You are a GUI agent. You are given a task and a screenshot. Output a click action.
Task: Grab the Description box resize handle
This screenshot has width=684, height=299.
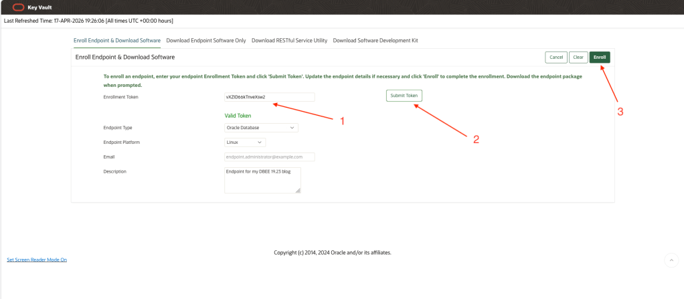coord(298,191)
